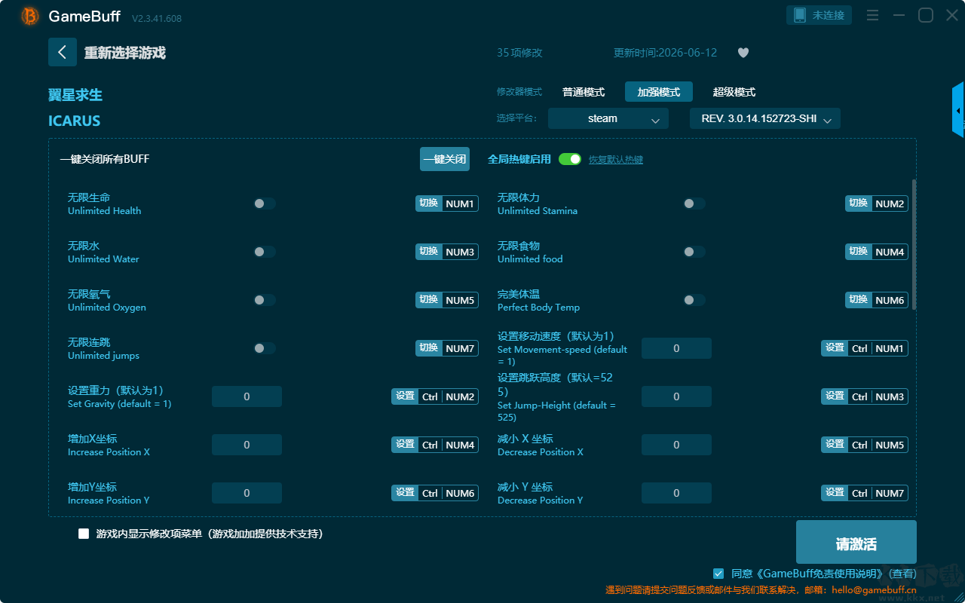Click 设置 button for Increase Position X
The image size is (965, 603).
[x=404, y=445]
